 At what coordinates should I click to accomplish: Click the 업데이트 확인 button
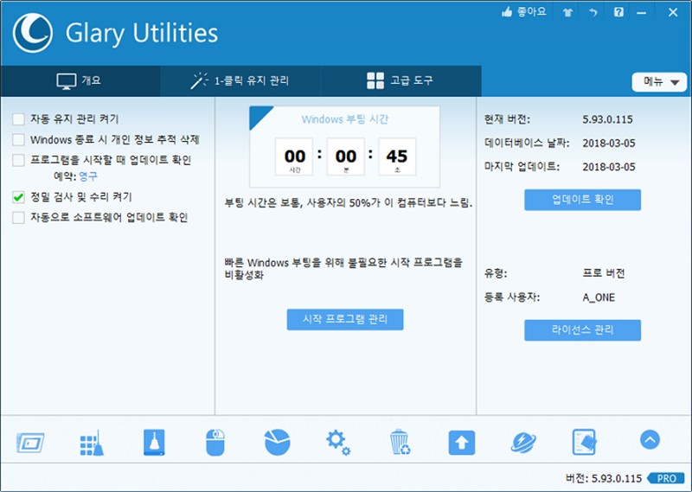[582, 200]
